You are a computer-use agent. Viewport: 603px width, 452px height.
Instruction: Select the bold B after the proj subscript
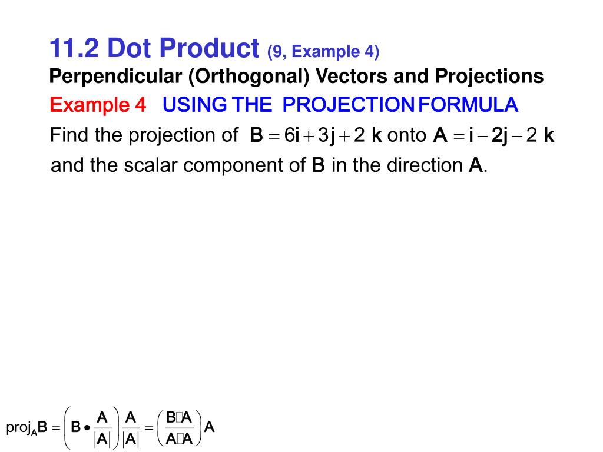coord(42,427)
